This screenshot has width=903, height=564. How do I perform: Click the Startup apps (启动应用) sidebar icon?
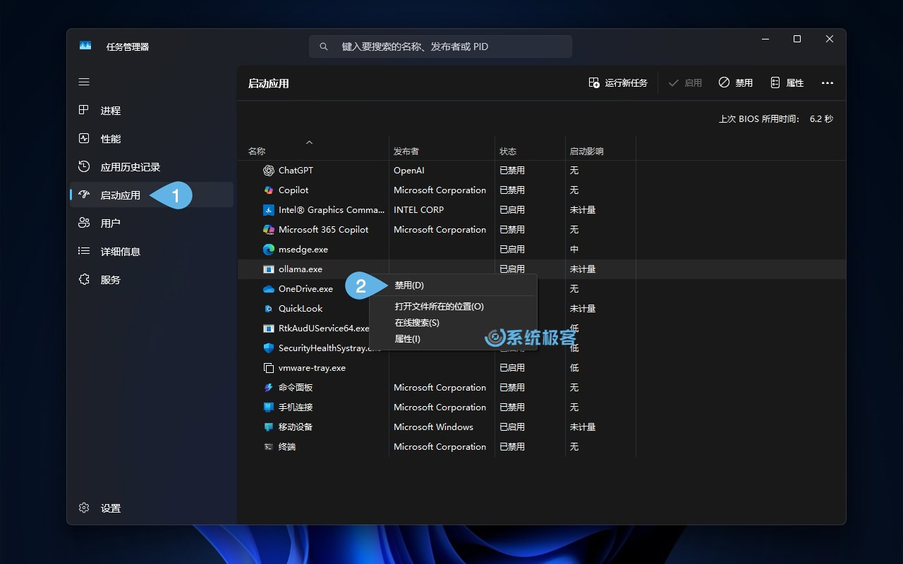tap(84, 195)
